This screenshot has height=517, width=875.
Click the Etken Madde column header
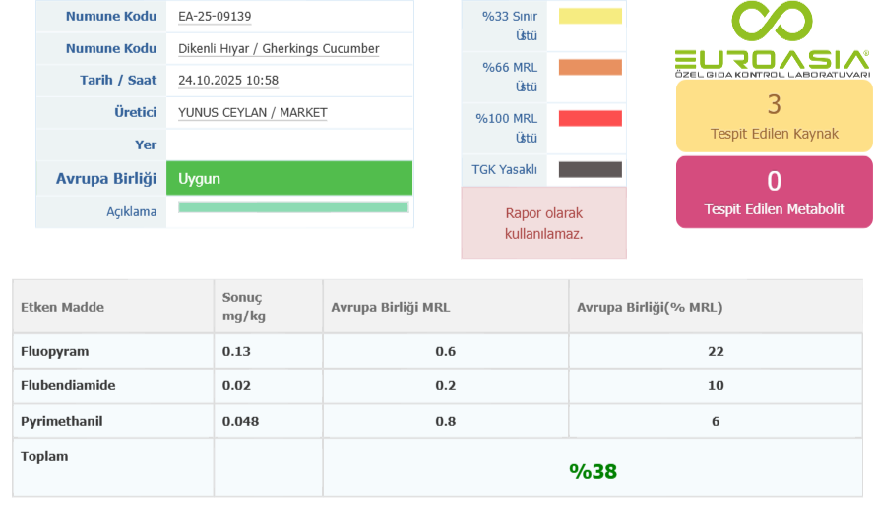pos(62,307)
